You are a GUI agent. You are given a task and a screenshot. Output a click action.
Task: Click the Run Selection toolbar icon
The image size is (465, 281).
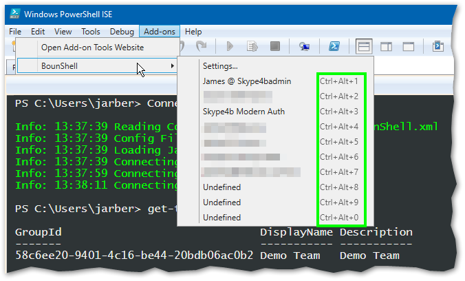(x=252, y=46)
